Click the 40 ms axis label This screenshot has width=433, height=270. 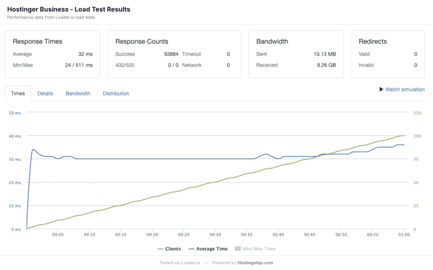(x=15, y=136)
